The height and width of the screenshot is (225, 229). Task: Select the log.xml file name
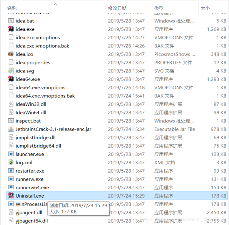coord(24,162)
